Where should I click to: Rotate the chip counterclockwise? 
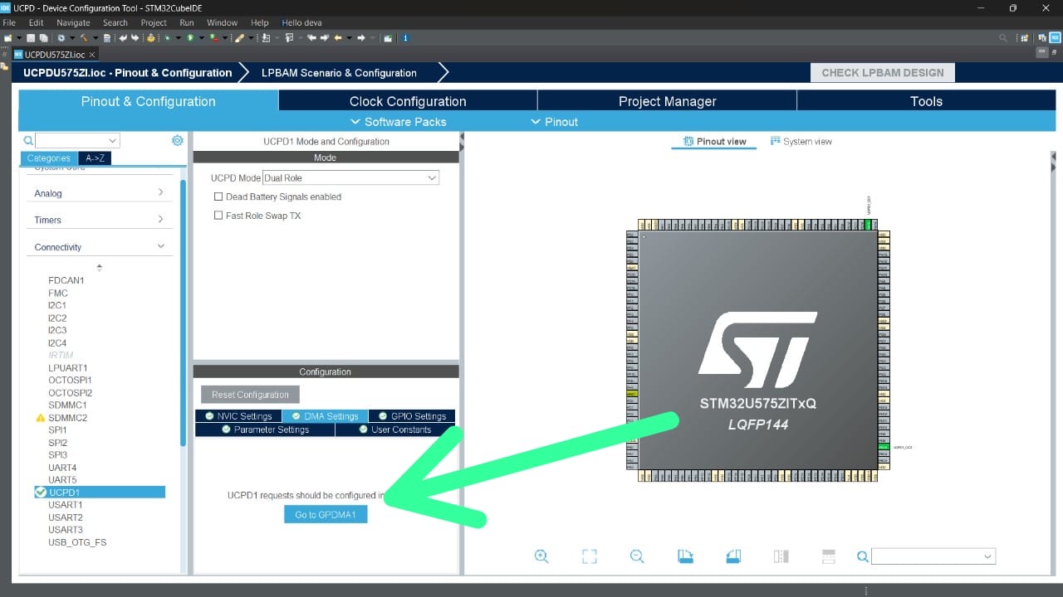[733, 556]
